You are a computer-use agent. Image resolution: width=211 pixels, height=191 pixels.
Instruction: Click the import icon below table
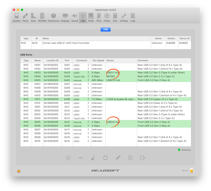(x=130, y=158)
